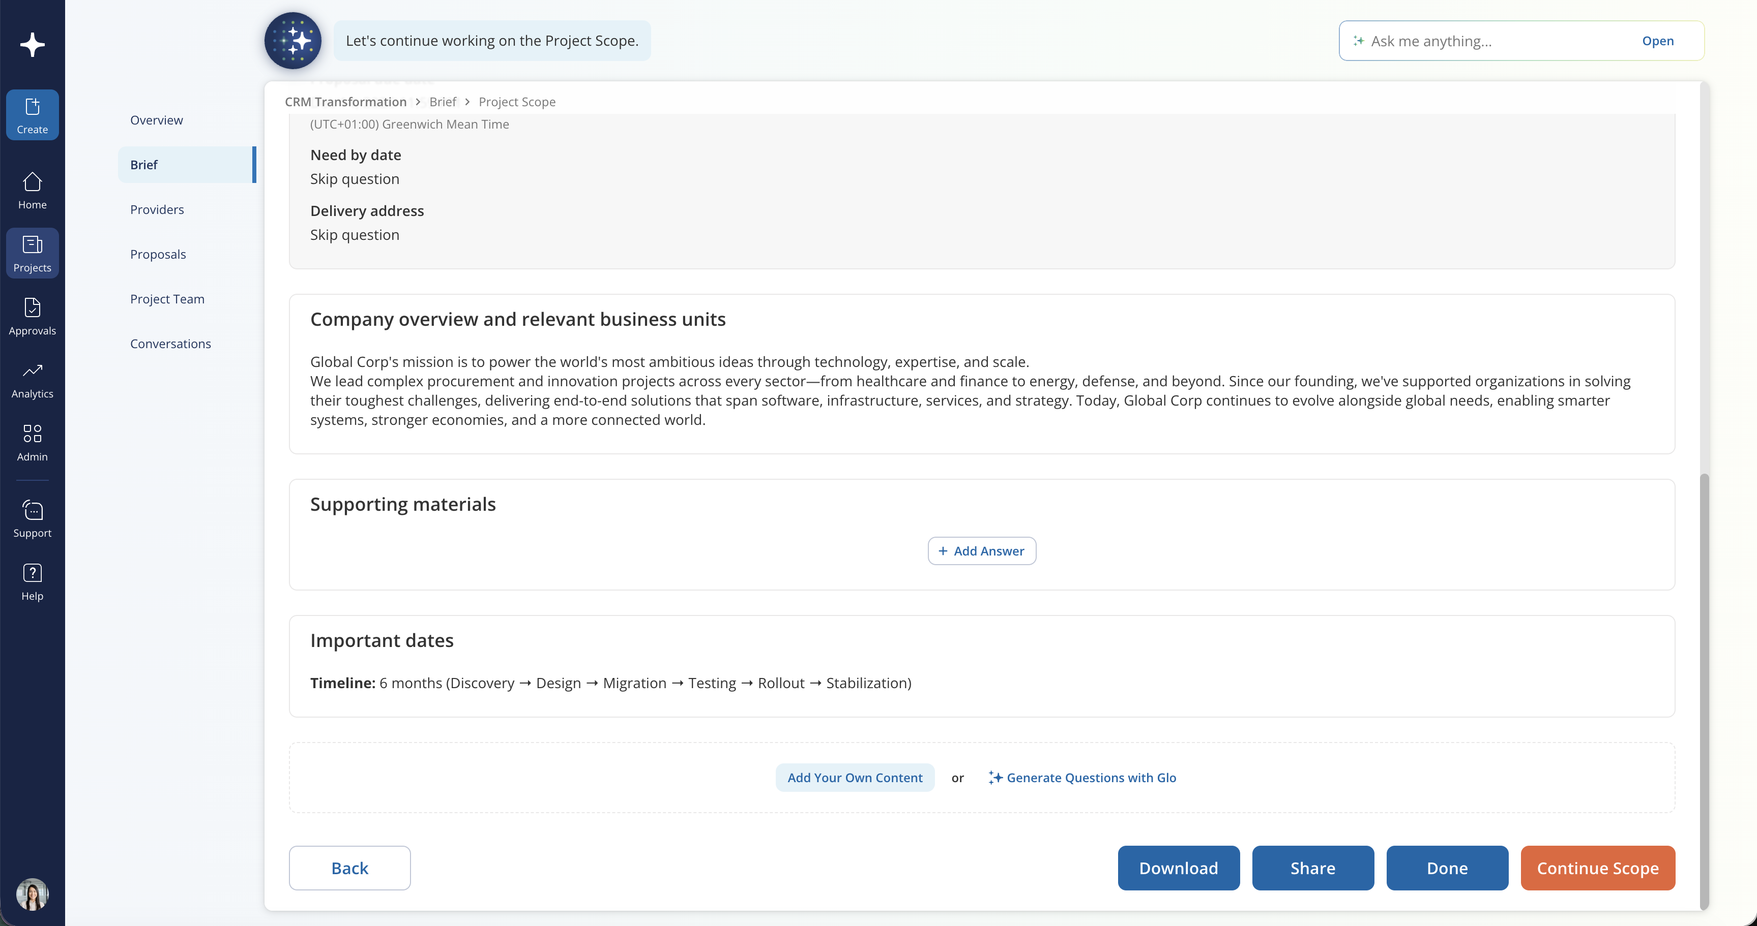Screen dimensions: 1757x926
Task: Click the user profile avatar
Action: coord(32,894)
